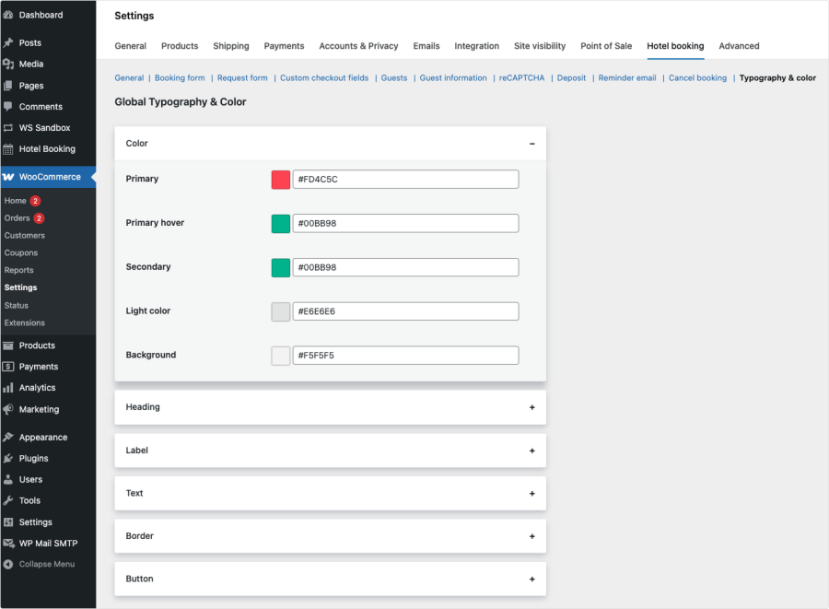Expand the Heading accordion section

[531, 407]
